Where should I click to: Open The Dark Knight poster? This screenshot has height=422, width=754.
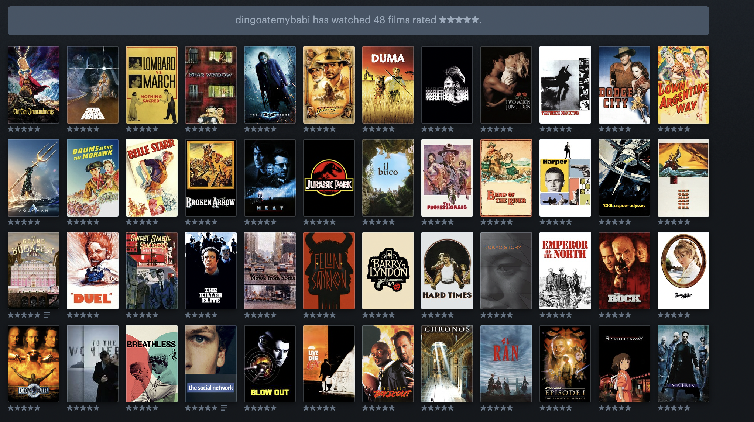(x=270, y=85)
